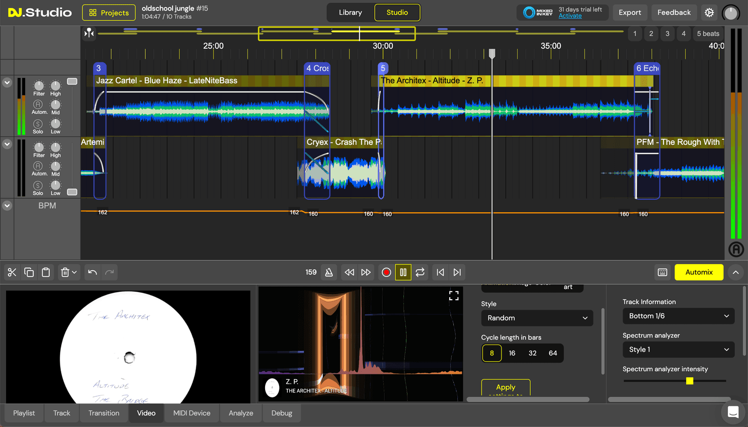748x427 pixels.
Task: Click the copy icon in edit toolbar
Action: click(x=29, y=272)
